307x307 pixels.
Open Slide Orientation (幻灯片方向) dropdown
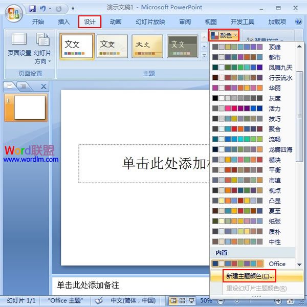point(42,49)
